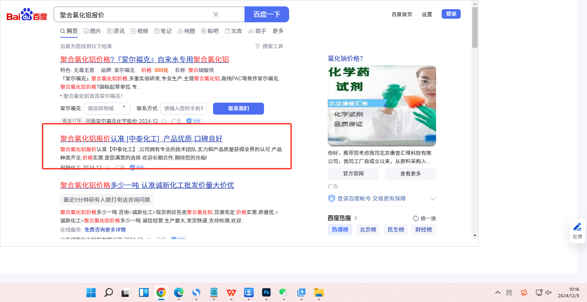
Task: Open the notepad app on the taskbar
Action: 214,293
